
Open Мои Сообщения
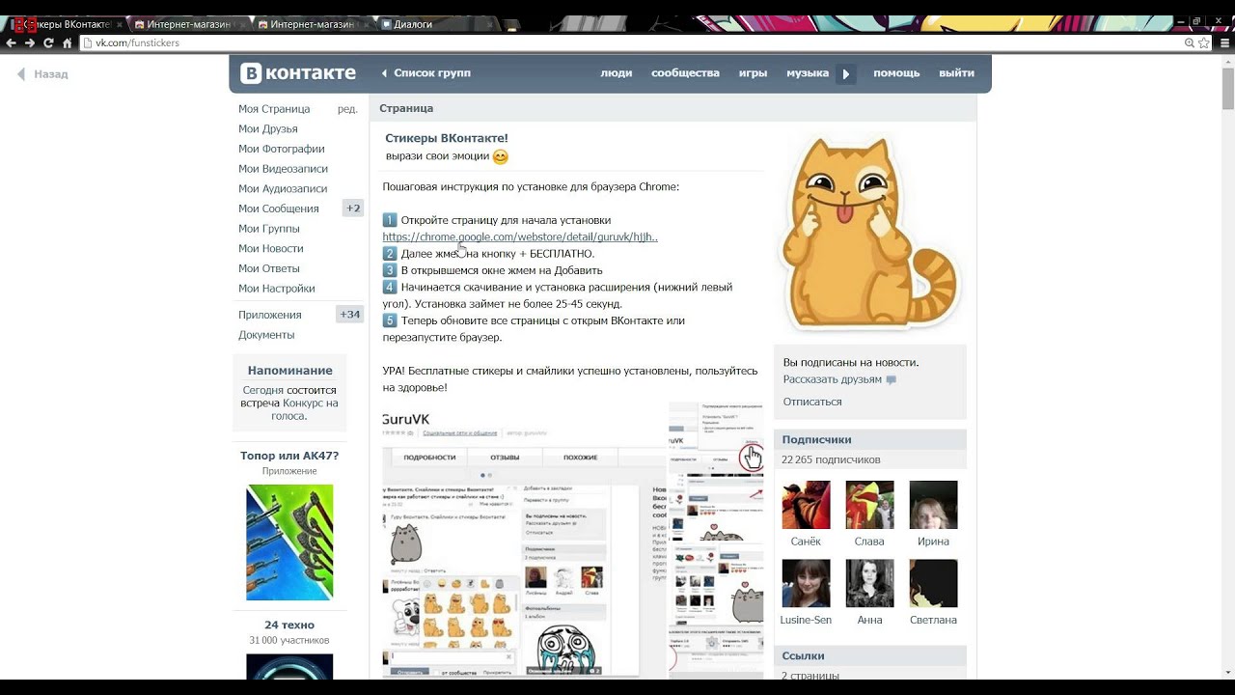278,208
